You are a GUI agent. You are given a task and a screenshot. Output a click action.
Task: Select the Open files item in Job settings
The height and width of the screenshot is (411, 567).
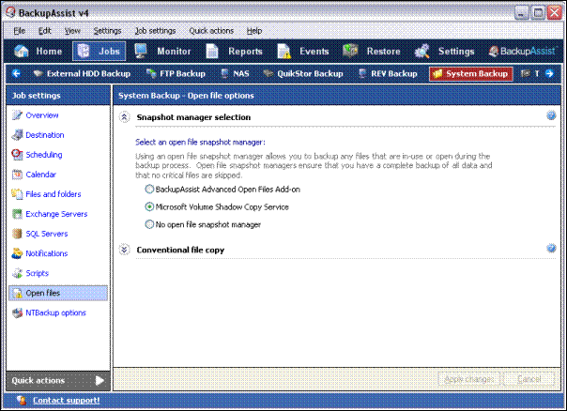coord(58,293)
